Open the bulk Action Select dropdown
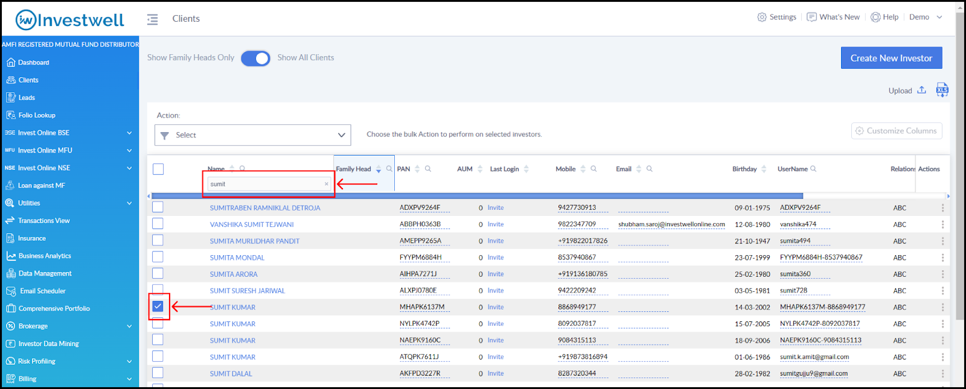 point(253,135)
